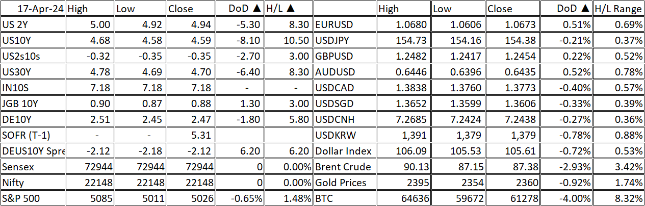The image size is (645, 206).
Task: Select the Gold Prices label cell
Action: coord(345,182)
